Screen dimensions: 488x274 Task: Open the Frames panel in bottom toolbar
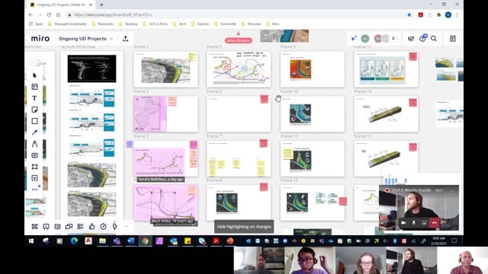[x=34, y=227]
